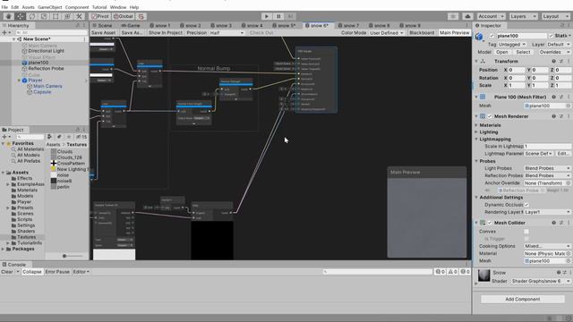Toggle Pivot handle position mode
Screen dimensions: 573x322
click(100, 16)
